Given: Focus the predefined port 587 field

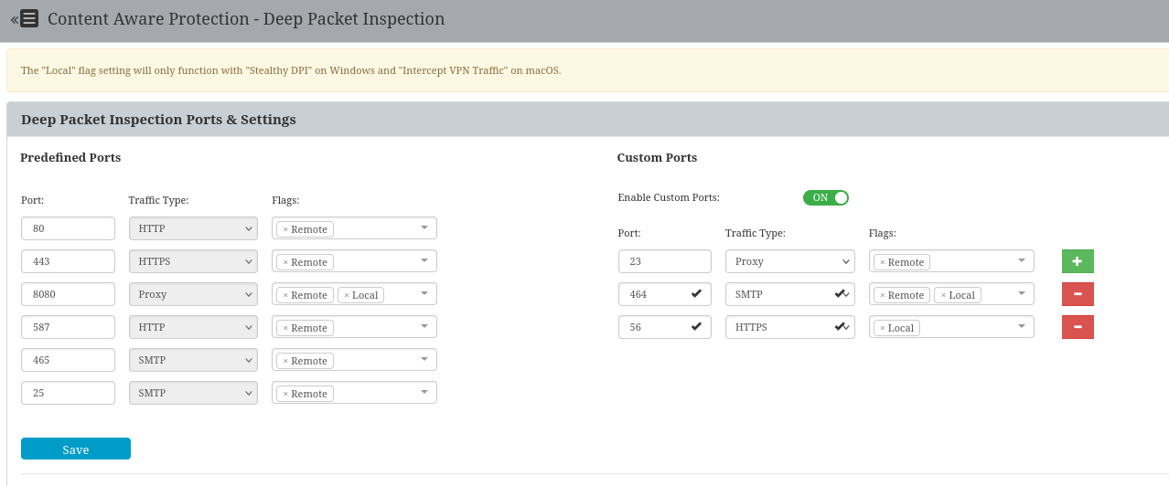Looking at the screenshot, I should point(68,327).
